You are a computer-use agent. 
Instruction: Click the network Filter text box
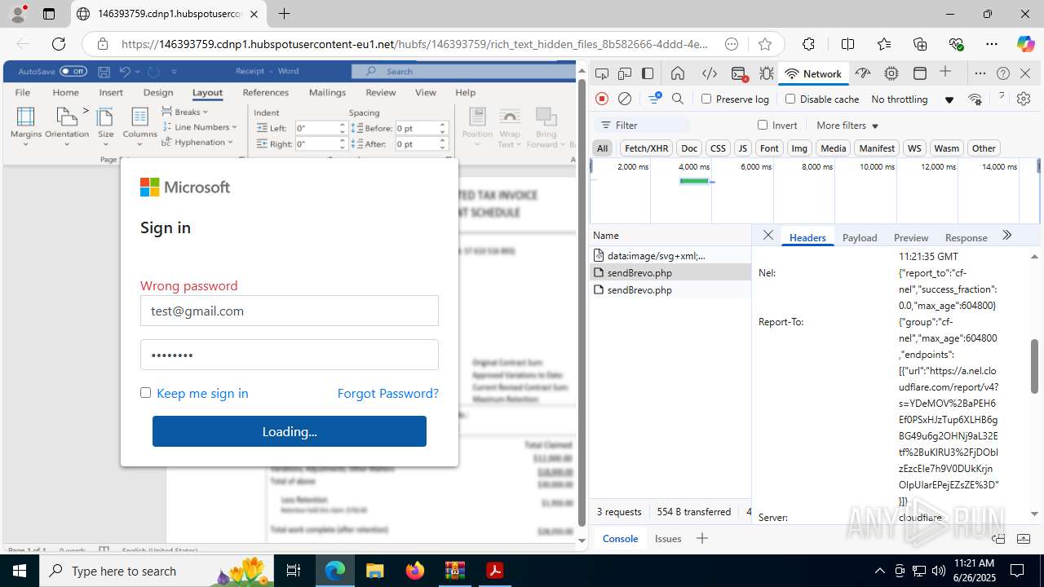(643, 126)
